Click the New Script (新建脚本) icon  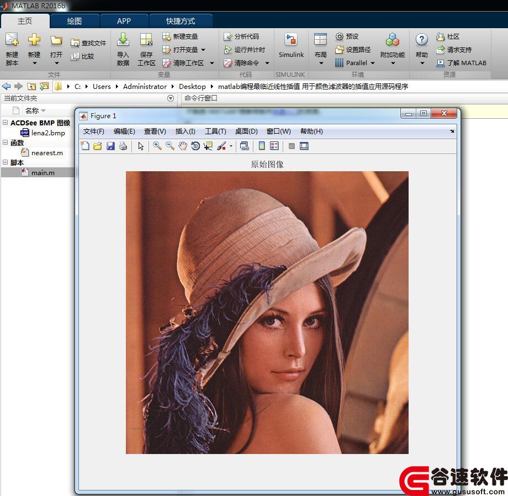[12, 40]
